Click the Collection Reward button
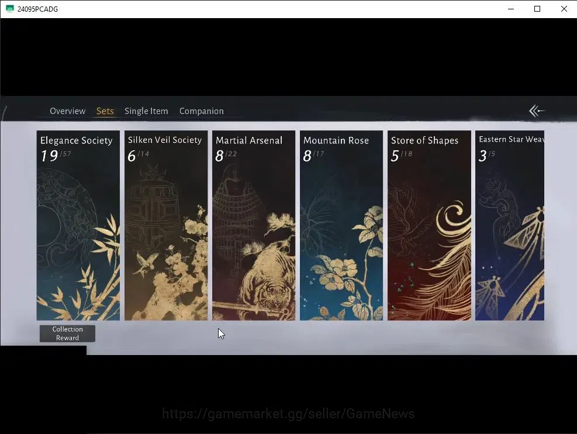 tap(67, 333)
